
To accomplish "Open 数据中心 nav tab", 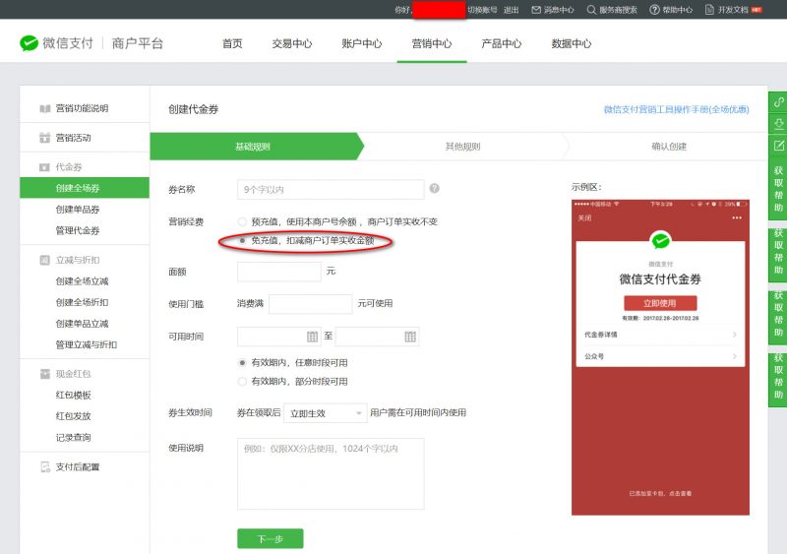I will (572, 43).
